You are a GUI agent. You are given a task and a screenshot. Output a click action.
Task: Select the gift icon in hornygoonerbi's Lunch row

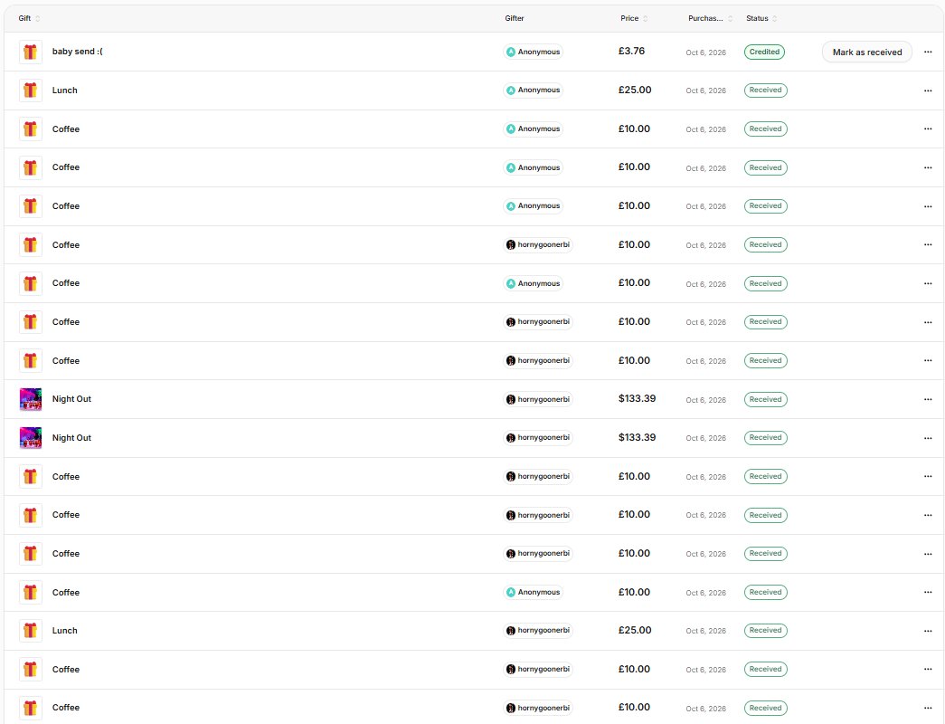(31, 631)
